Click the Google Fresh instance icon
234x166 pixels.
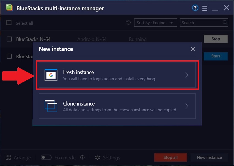click(51, 75)
